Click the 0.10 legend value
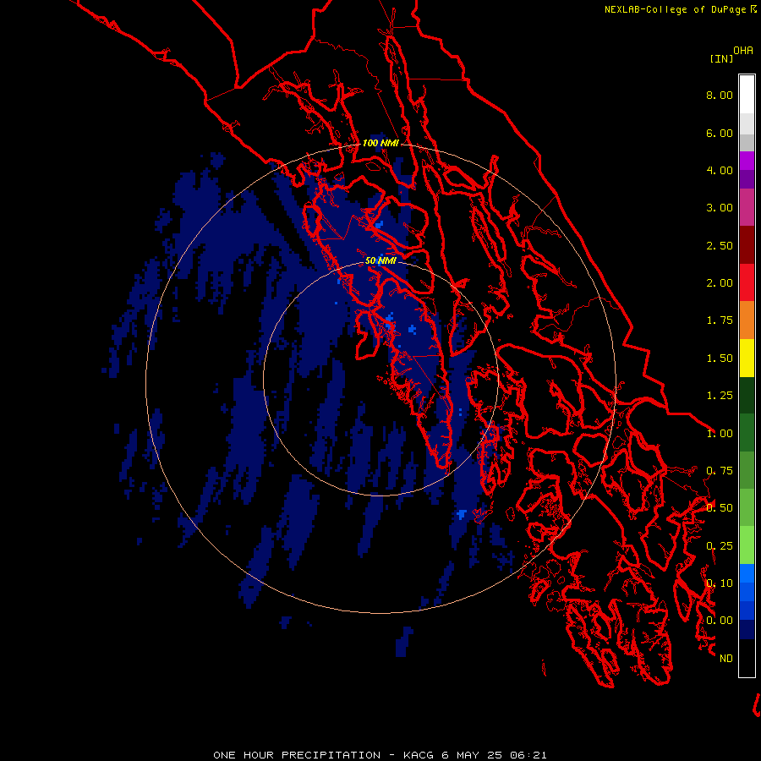Screen dimensions: 761x761 click(720, 583)
